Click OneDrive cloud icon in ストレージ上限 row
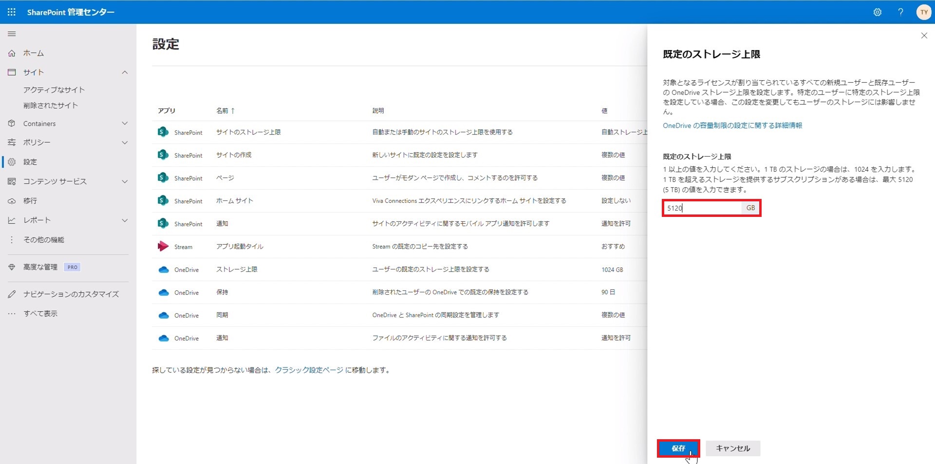The width and height of the screenshot is (935, 464). tap(164, 269)
